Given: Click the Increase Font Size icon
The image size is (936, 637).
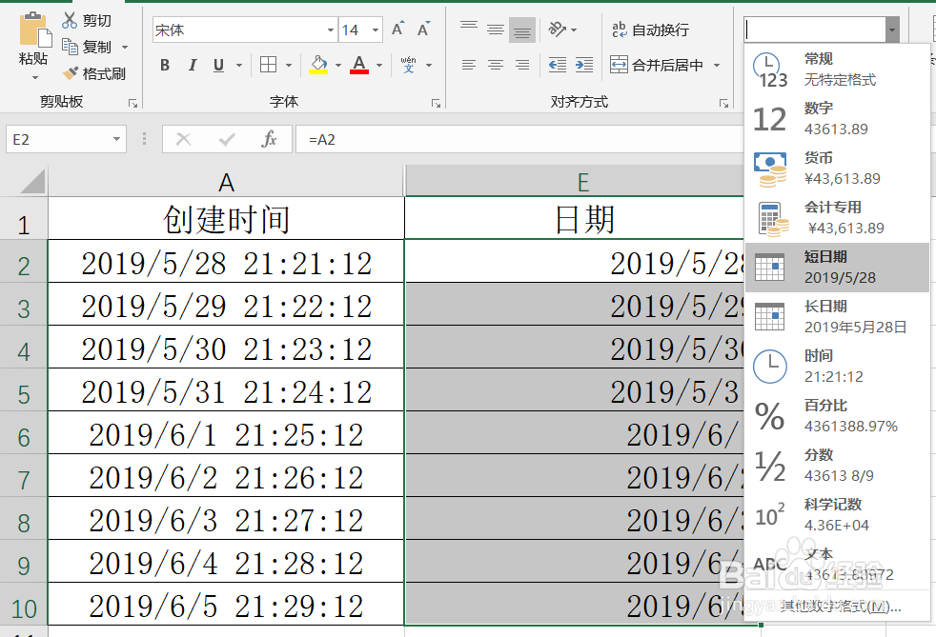Looking at the screenshot, I should (396, 28).
